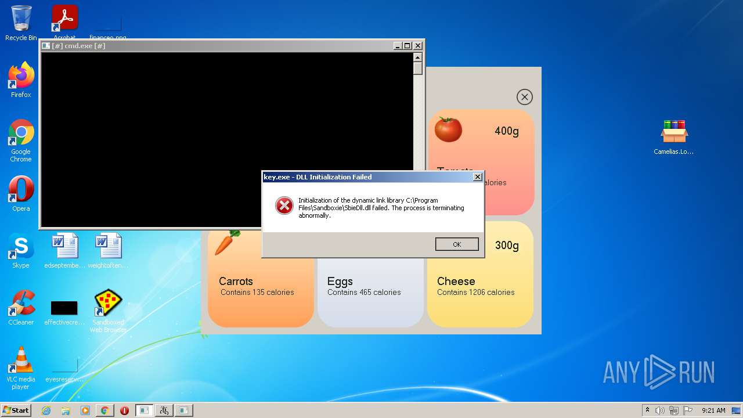The image size is (743, 418).
Task: Close the food calories app with the circle X
Action: 524,97
